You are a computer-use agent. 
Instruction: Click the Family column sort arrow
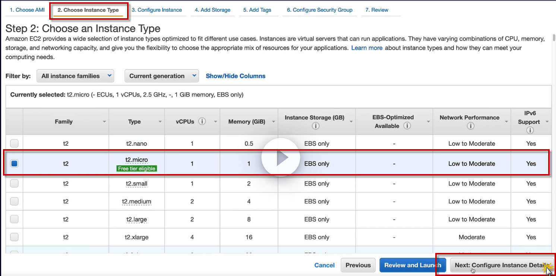tap(104, 122)
